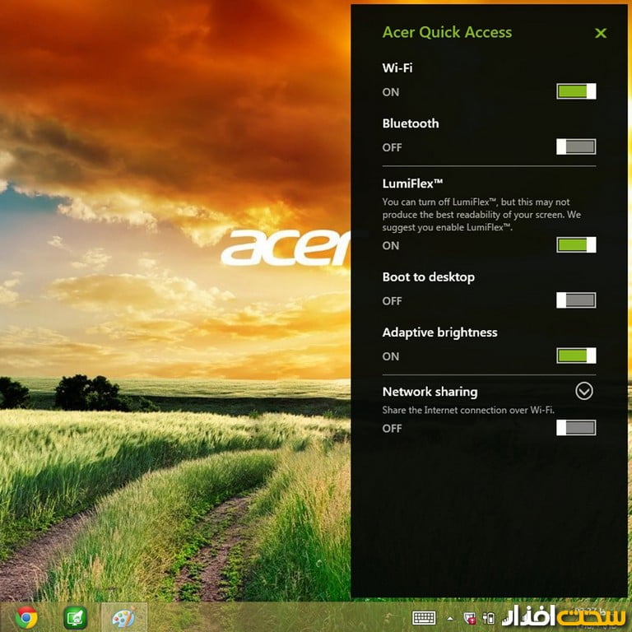This screenshot has width=632, height=632.
Task: Open Google Chrome from the taskbar
Action: click(x=26, y=617)
